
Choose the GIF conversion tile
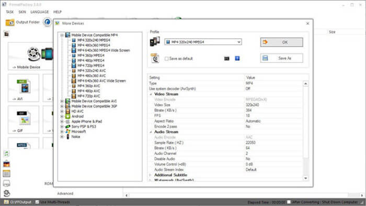tap(24, 119)
